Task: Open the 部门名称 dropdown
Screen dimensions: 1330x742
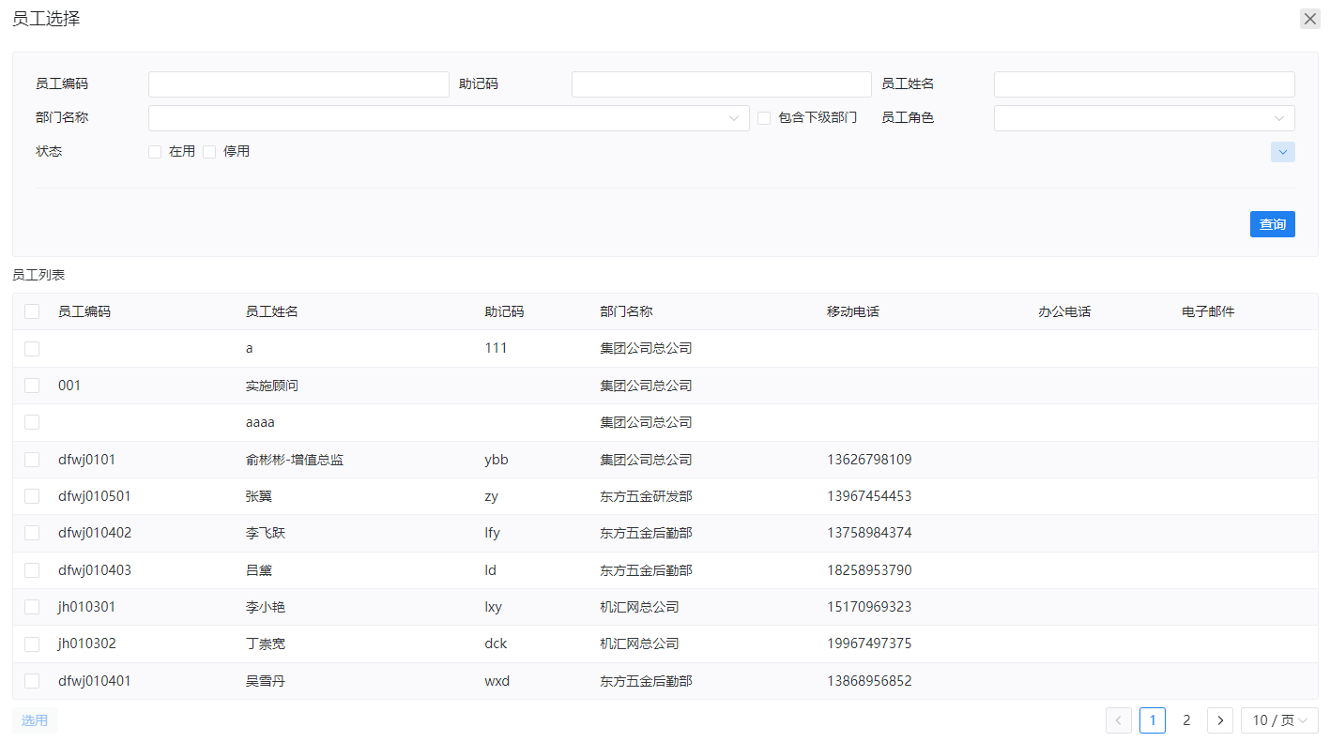Action: pos(449,118)
